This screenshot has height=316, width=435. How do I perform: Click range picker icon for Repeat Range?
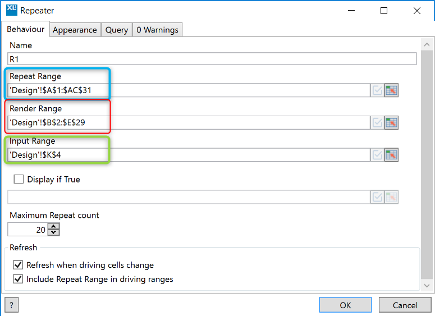coord(391,90)
